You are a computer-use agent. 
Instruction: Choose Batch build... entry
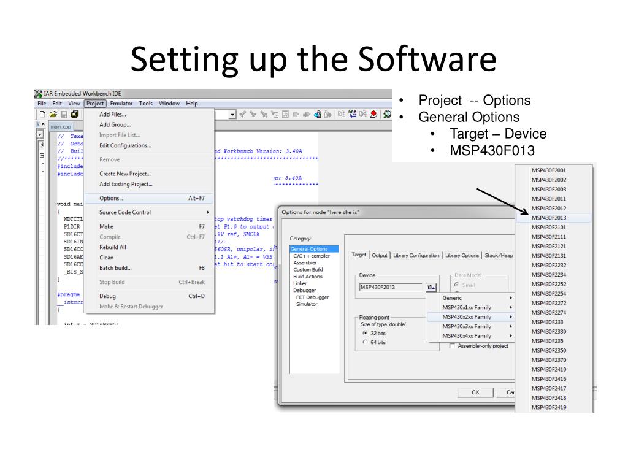149,267
